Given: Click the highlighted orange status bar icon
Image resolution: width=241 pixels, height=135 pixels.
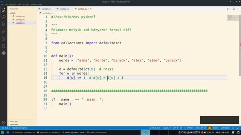Looking at the screenshot, I should point(209,128).
